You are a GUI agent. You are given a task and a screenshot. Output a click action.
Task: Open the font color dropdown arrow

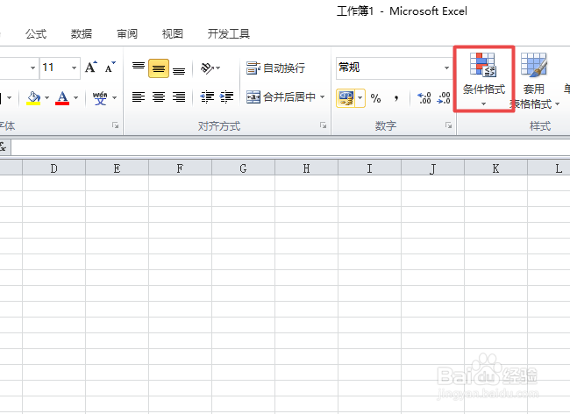click(x=76, y=97)
